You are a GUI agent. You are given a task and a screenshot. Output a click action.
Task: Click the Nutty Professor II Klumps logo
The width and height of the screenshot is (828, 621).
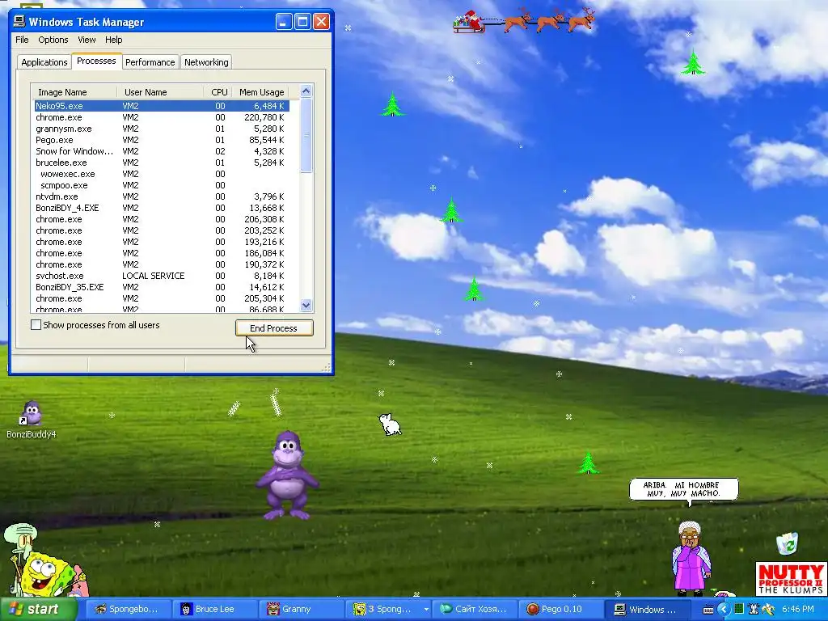click(791, 579)
